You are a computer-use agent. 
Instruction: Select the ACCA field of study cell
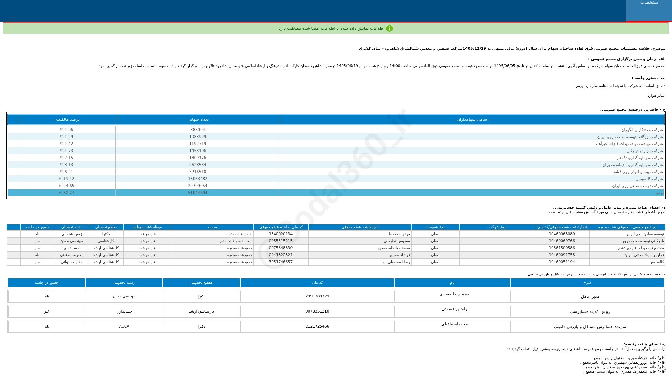[124, 326]
